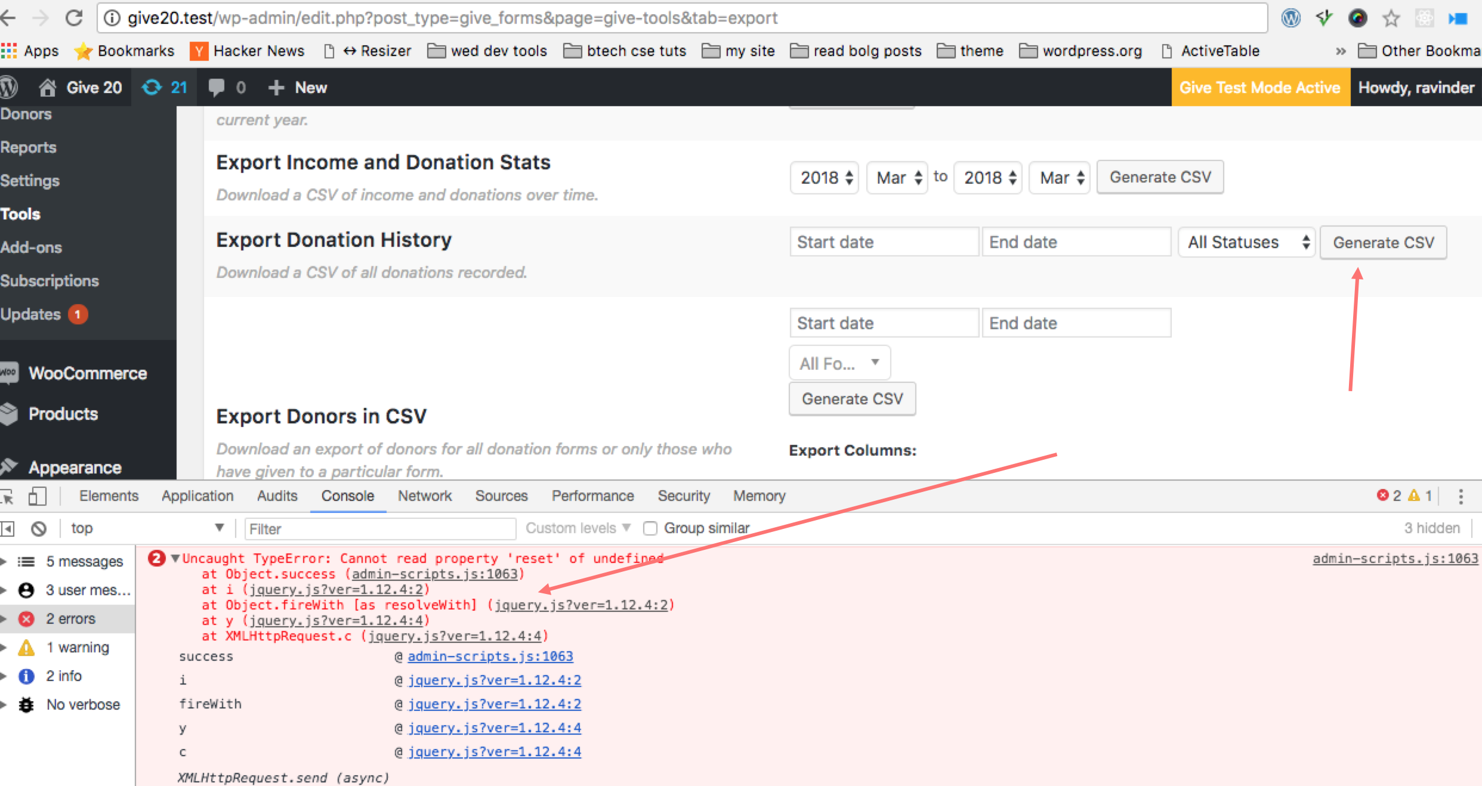Open WooCommerce from the sidebar icon
Screen dimensions: 1482x786
tap(10, 373)
